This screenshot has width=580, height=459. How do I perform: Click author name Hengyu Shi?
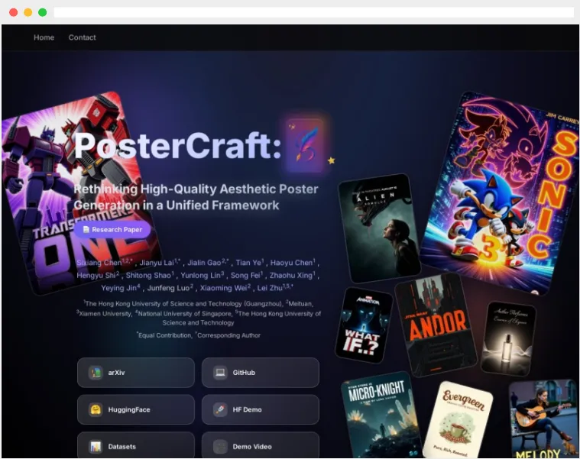96,276
